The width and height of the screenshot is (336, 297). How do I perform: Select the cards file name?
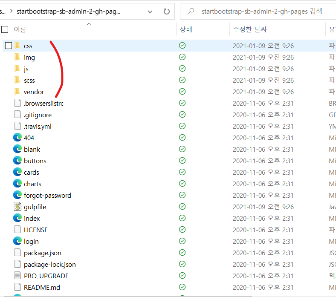[x=32, y=173]
